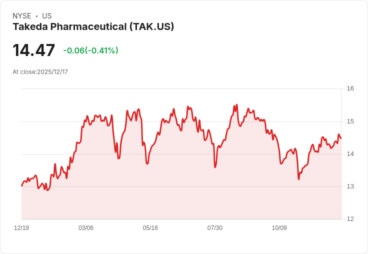Click the NYSE exchange label
Viewport: 368px width, 254px height.
coord(22,16)
